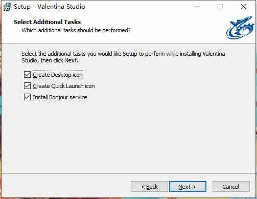
Task: Cancel the installation
Action: coord(231,187)
